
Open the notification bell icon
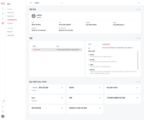pos(3,102)
